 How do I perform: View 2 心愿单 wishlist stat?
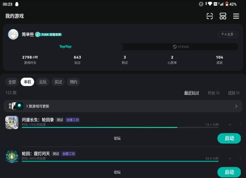tap(172, 60)
